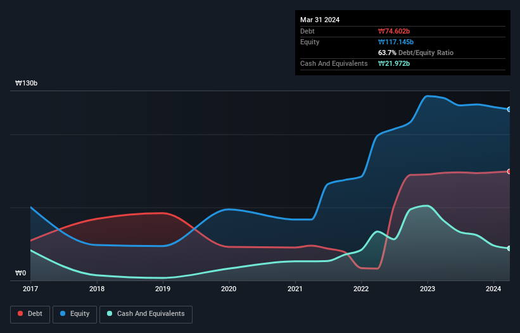Click the 2020 x-axis label
The width and height of the screenshot is (520, 333).
click(229, 289)
